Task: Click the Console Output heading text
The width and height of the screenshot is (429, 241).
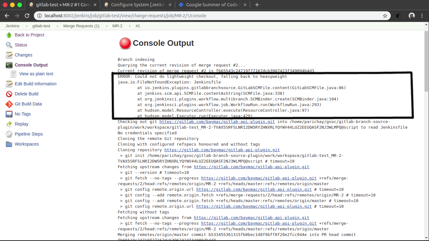Action: [x=163, y=43]
